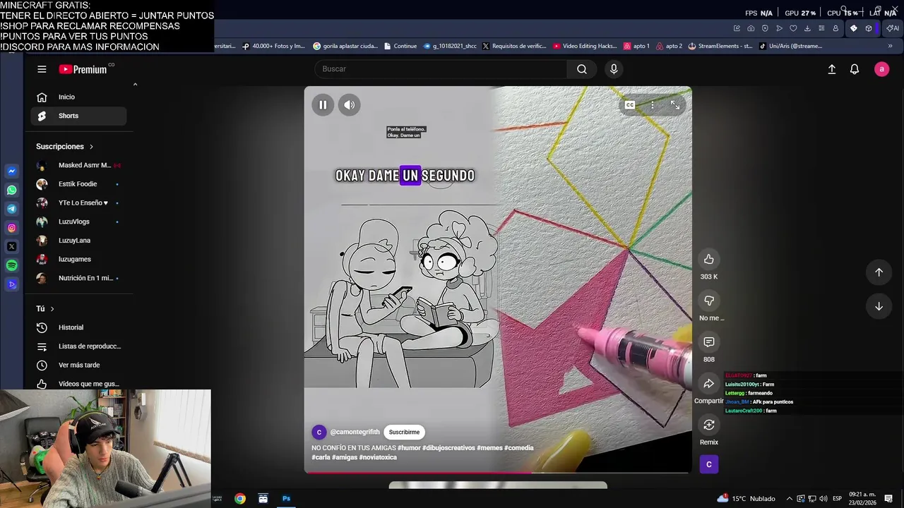Open the Short's three-dot options menu

[653, 105]
